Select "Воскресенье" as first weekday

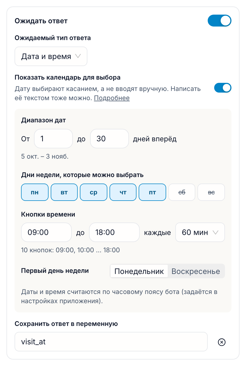pos(196,271)
